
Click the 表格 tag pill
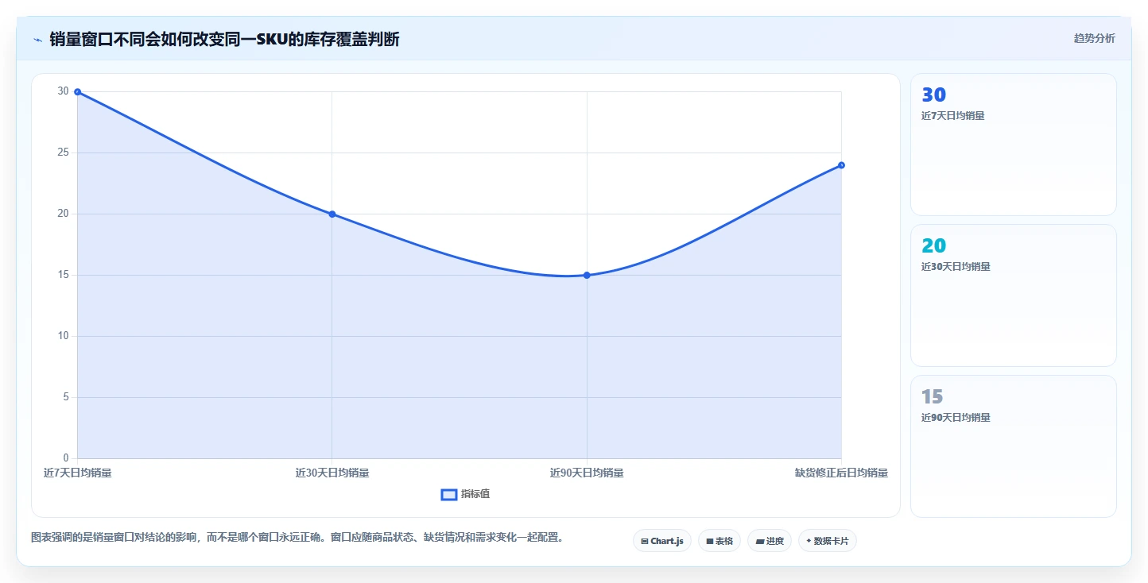[719, 541]
